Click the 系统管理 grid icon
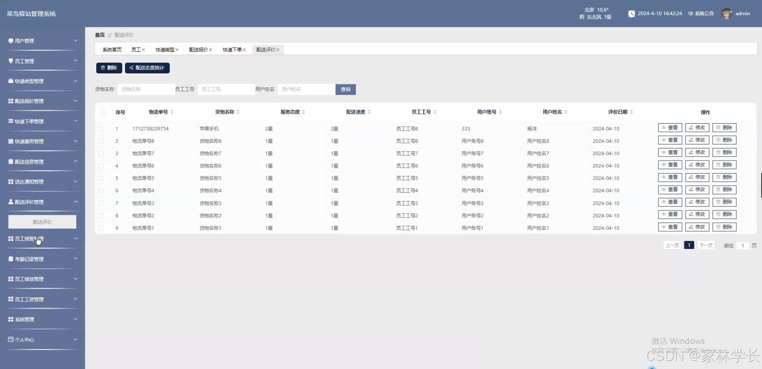Viewport: 762px width, 369px height. point(11,319)
